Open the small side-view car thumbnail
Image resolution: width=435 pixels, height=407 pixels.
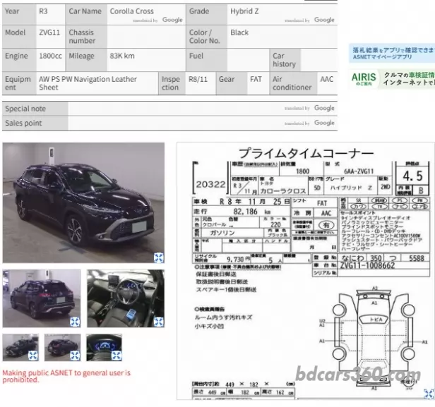(20, 348)
